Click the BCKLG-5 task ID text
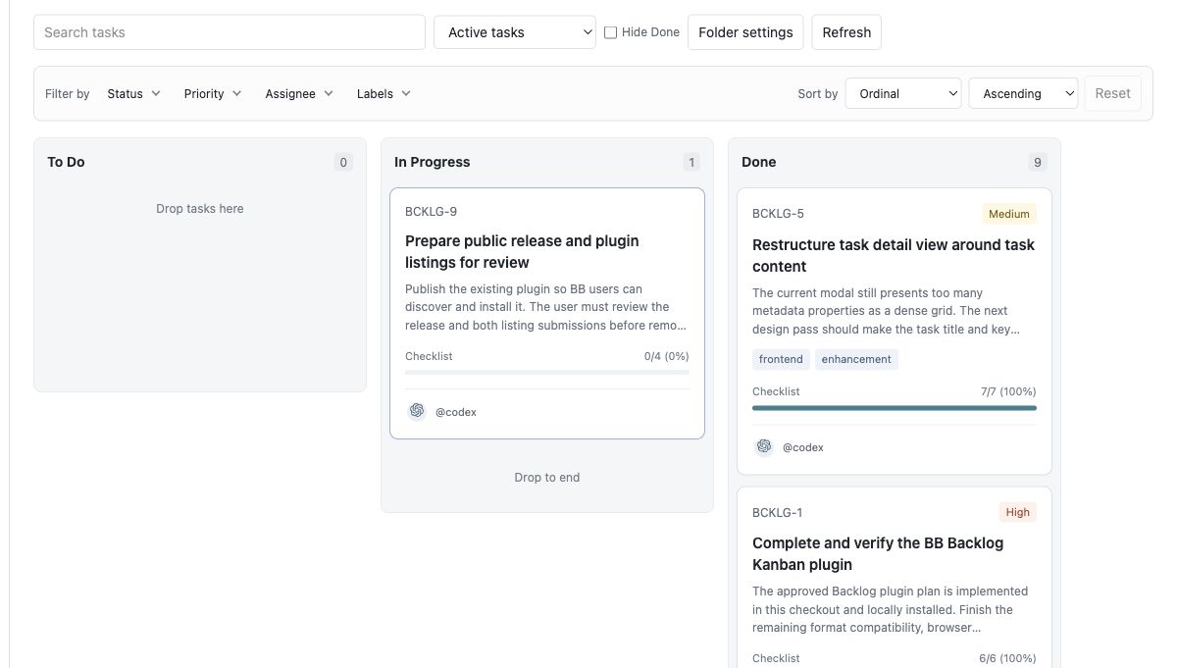The width and height of the screenshot is (1177, 668). tap(778, 214)
